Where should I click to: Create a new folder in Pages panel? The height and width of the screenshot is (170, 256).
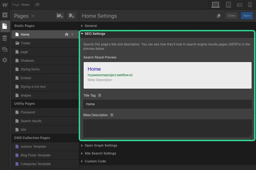60,16
